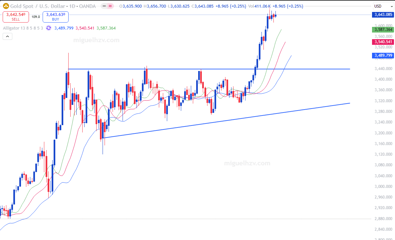Collapse the indicator legend with chevron button
395x240 pixels.
point(7,37)
